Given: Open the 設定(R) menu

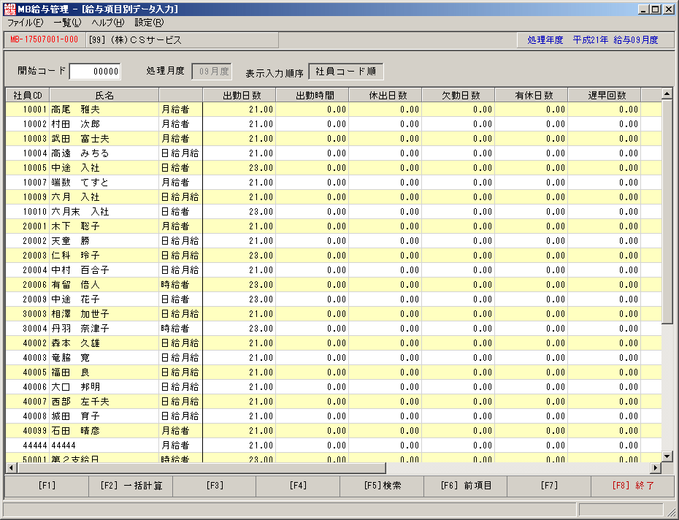Looking at the screenshot, I should point(149,23).
